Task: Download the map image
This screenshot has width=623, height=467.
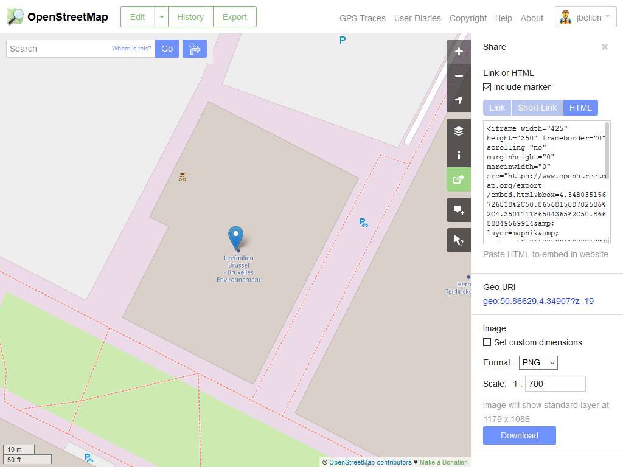Action: [x=519, y=435]
